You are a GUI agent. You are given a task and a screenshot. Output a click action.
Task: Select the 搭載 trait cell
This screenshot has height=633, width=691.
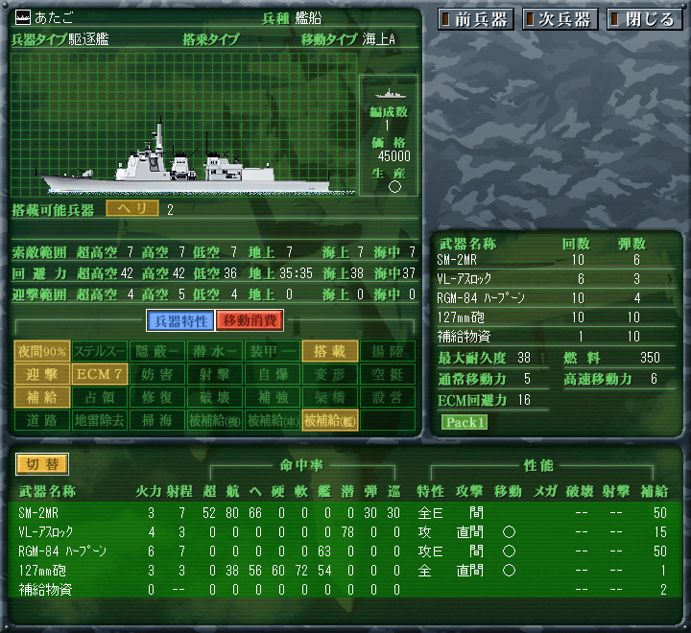point(329,352)
